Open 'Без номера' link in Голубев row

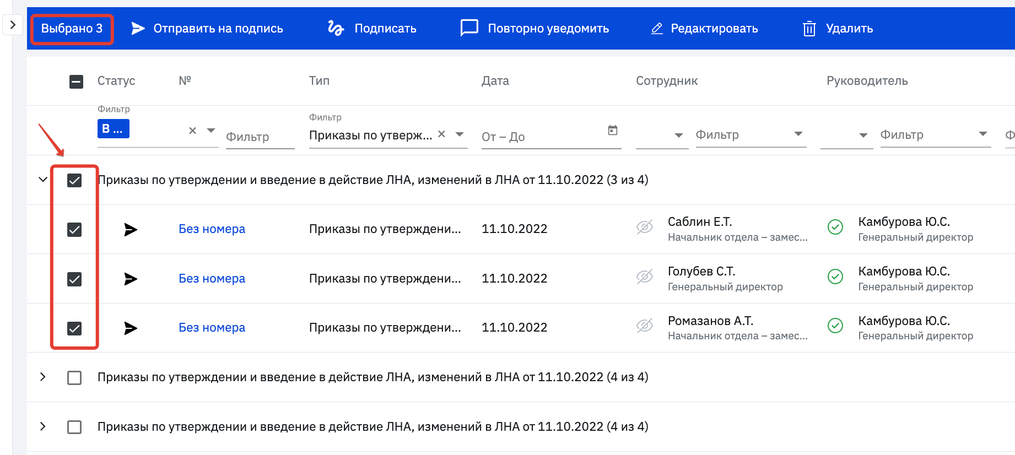point(212,279)
